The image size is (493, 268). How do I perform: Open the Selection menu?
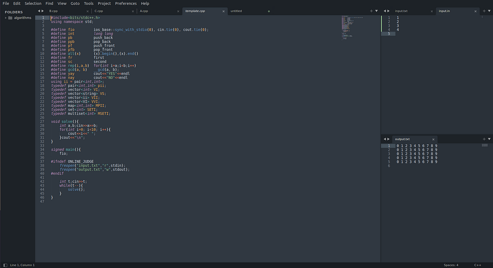33,3
